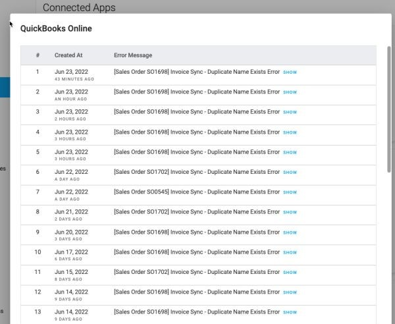Click the highlighted blue sidebar item behind modal
The width and height of the screenshot is (395, 324).
pyautogui.click(x=5, y=87)
